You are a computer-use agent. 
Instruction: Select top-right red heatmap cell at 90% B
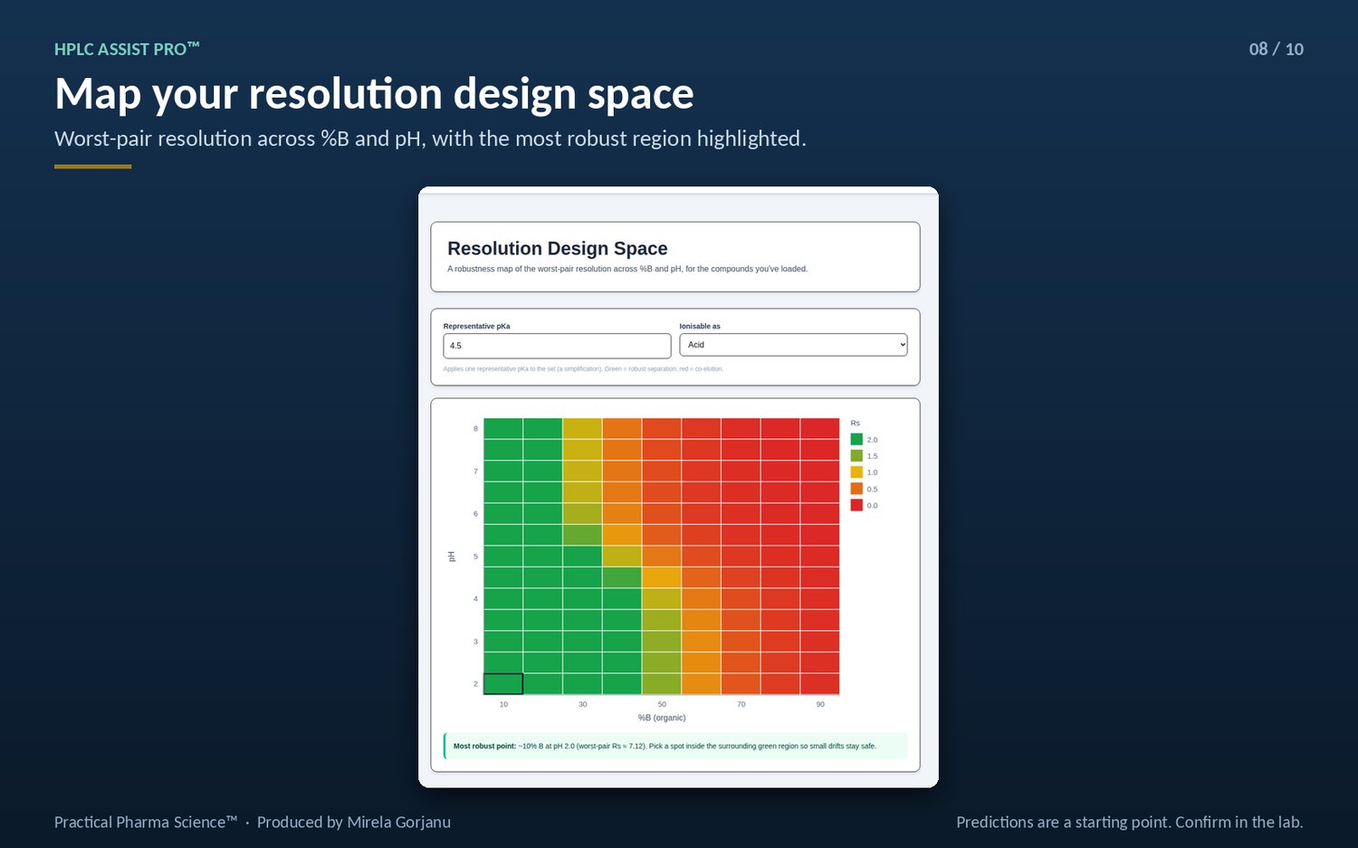click(820, 429)
